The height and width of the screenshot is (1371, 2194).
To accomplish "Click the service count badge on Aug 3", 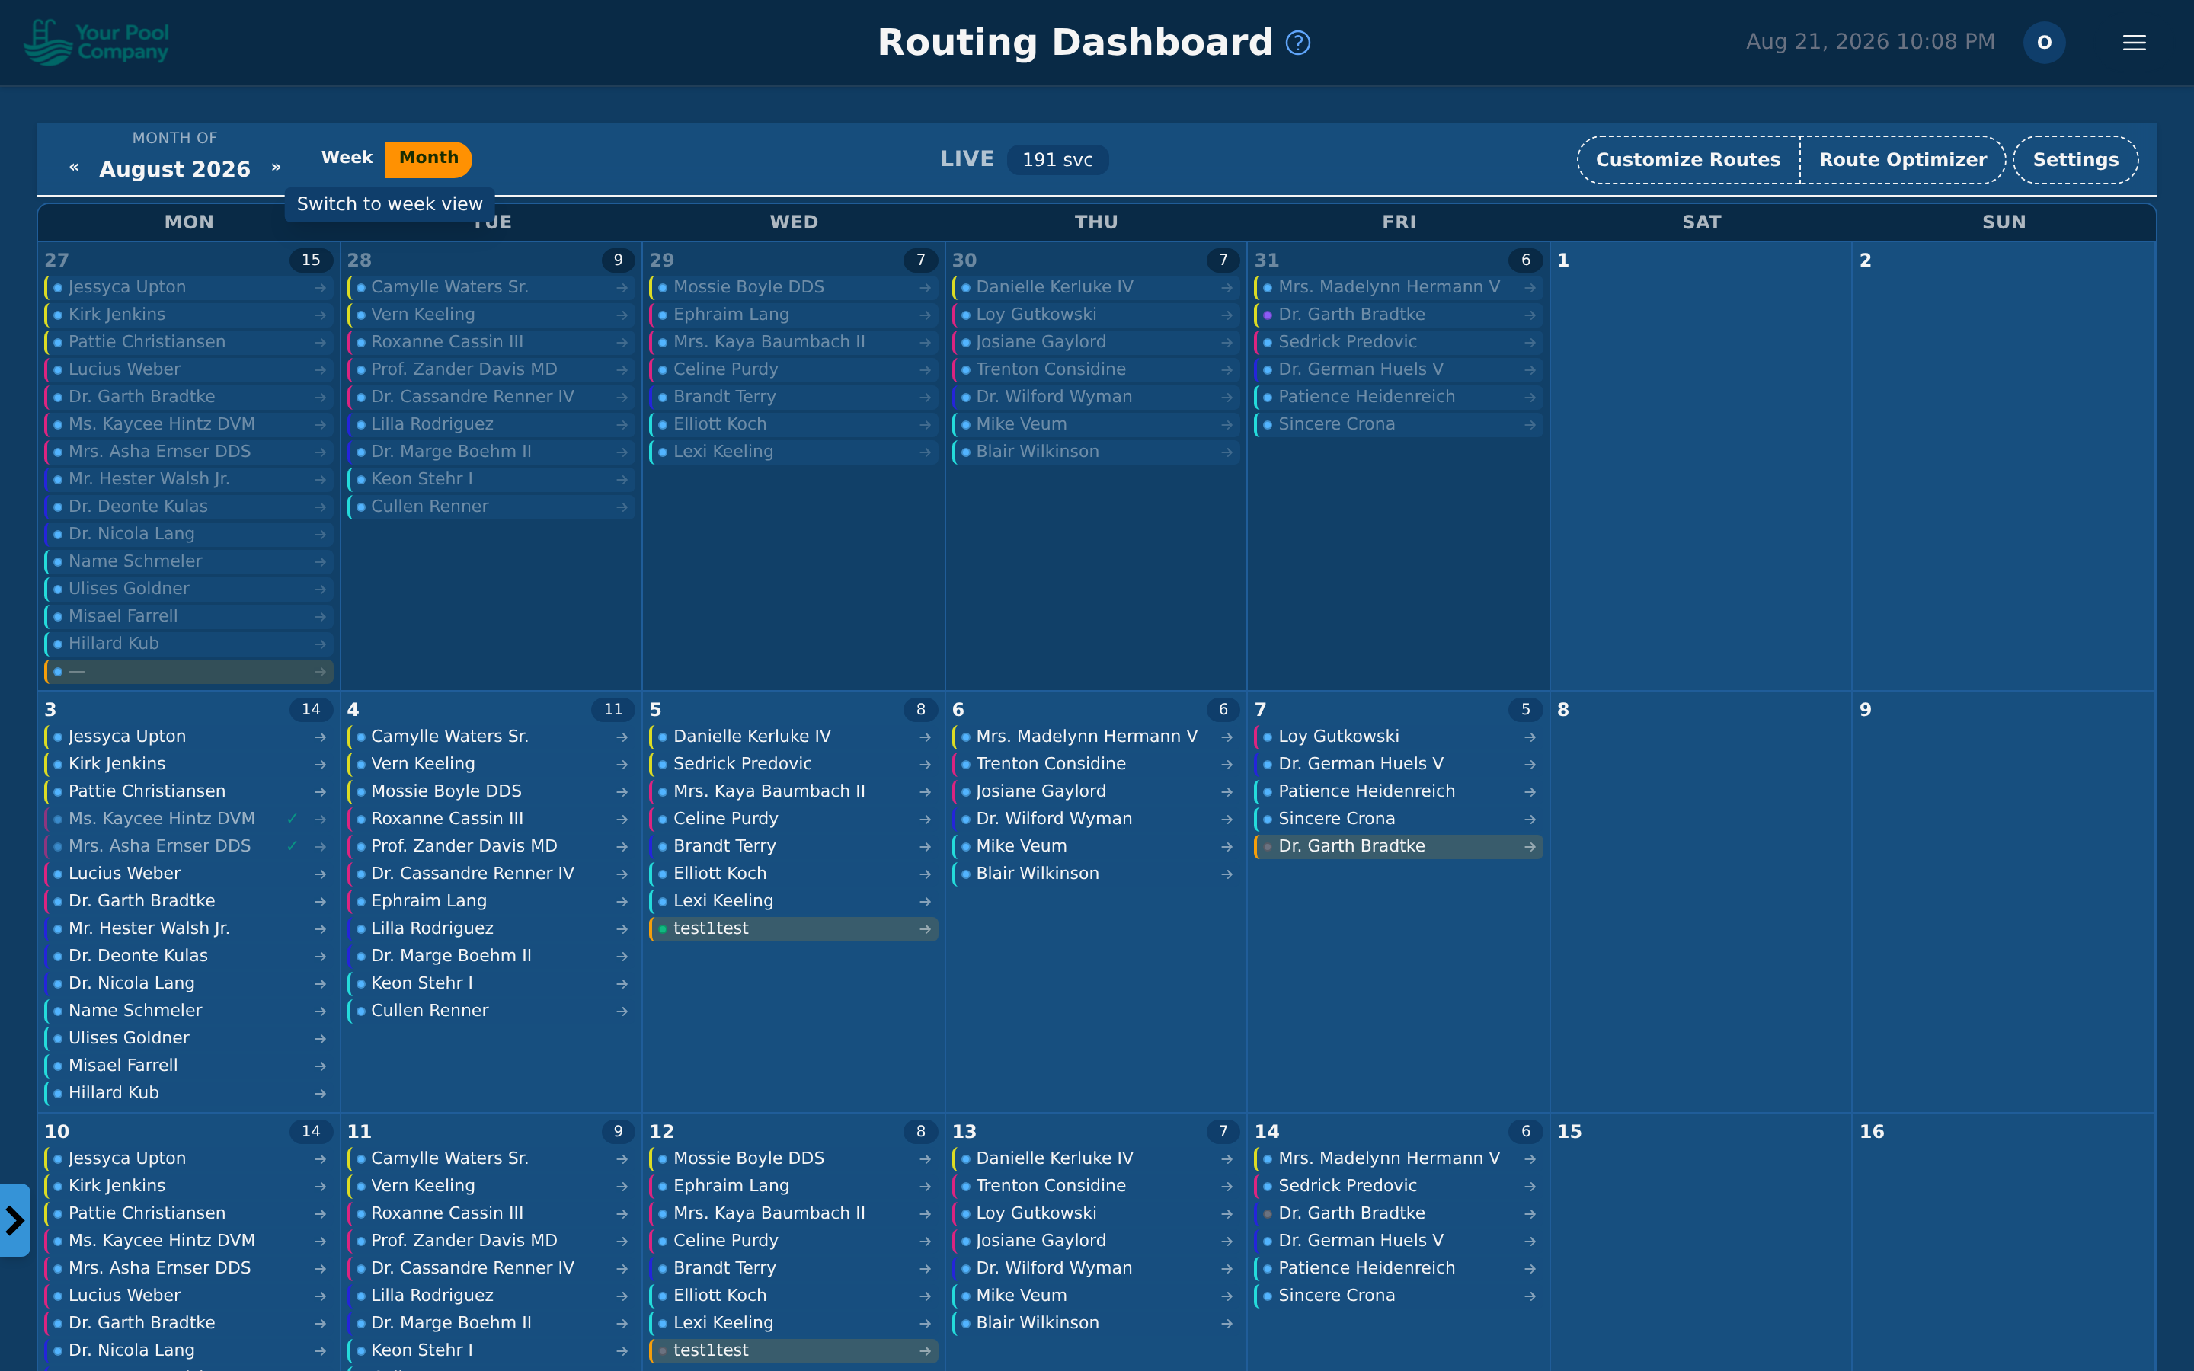I will (x=311, y=709).
